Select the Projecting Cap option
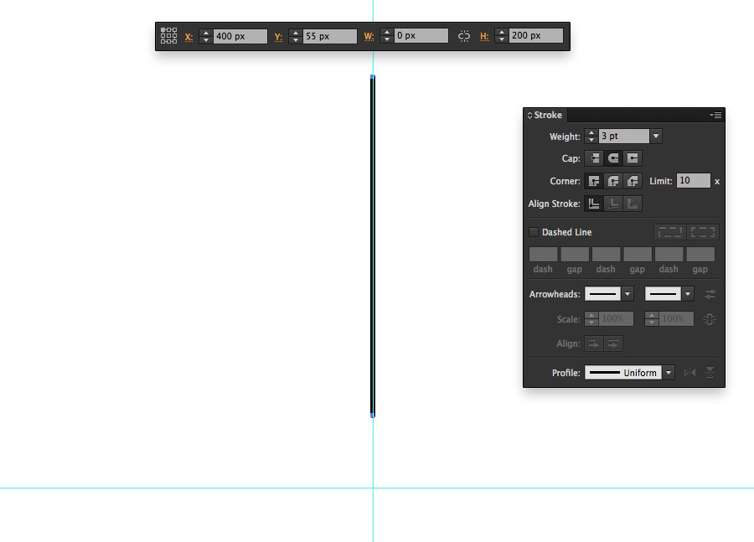The image size is (754, 542). 633,157
